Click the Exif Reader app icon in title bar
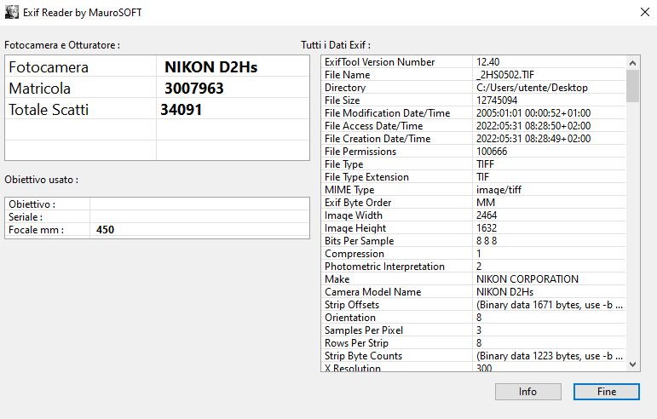Image resolution: width=657 pixels, height=419 pixels. (x=11, y=12)
